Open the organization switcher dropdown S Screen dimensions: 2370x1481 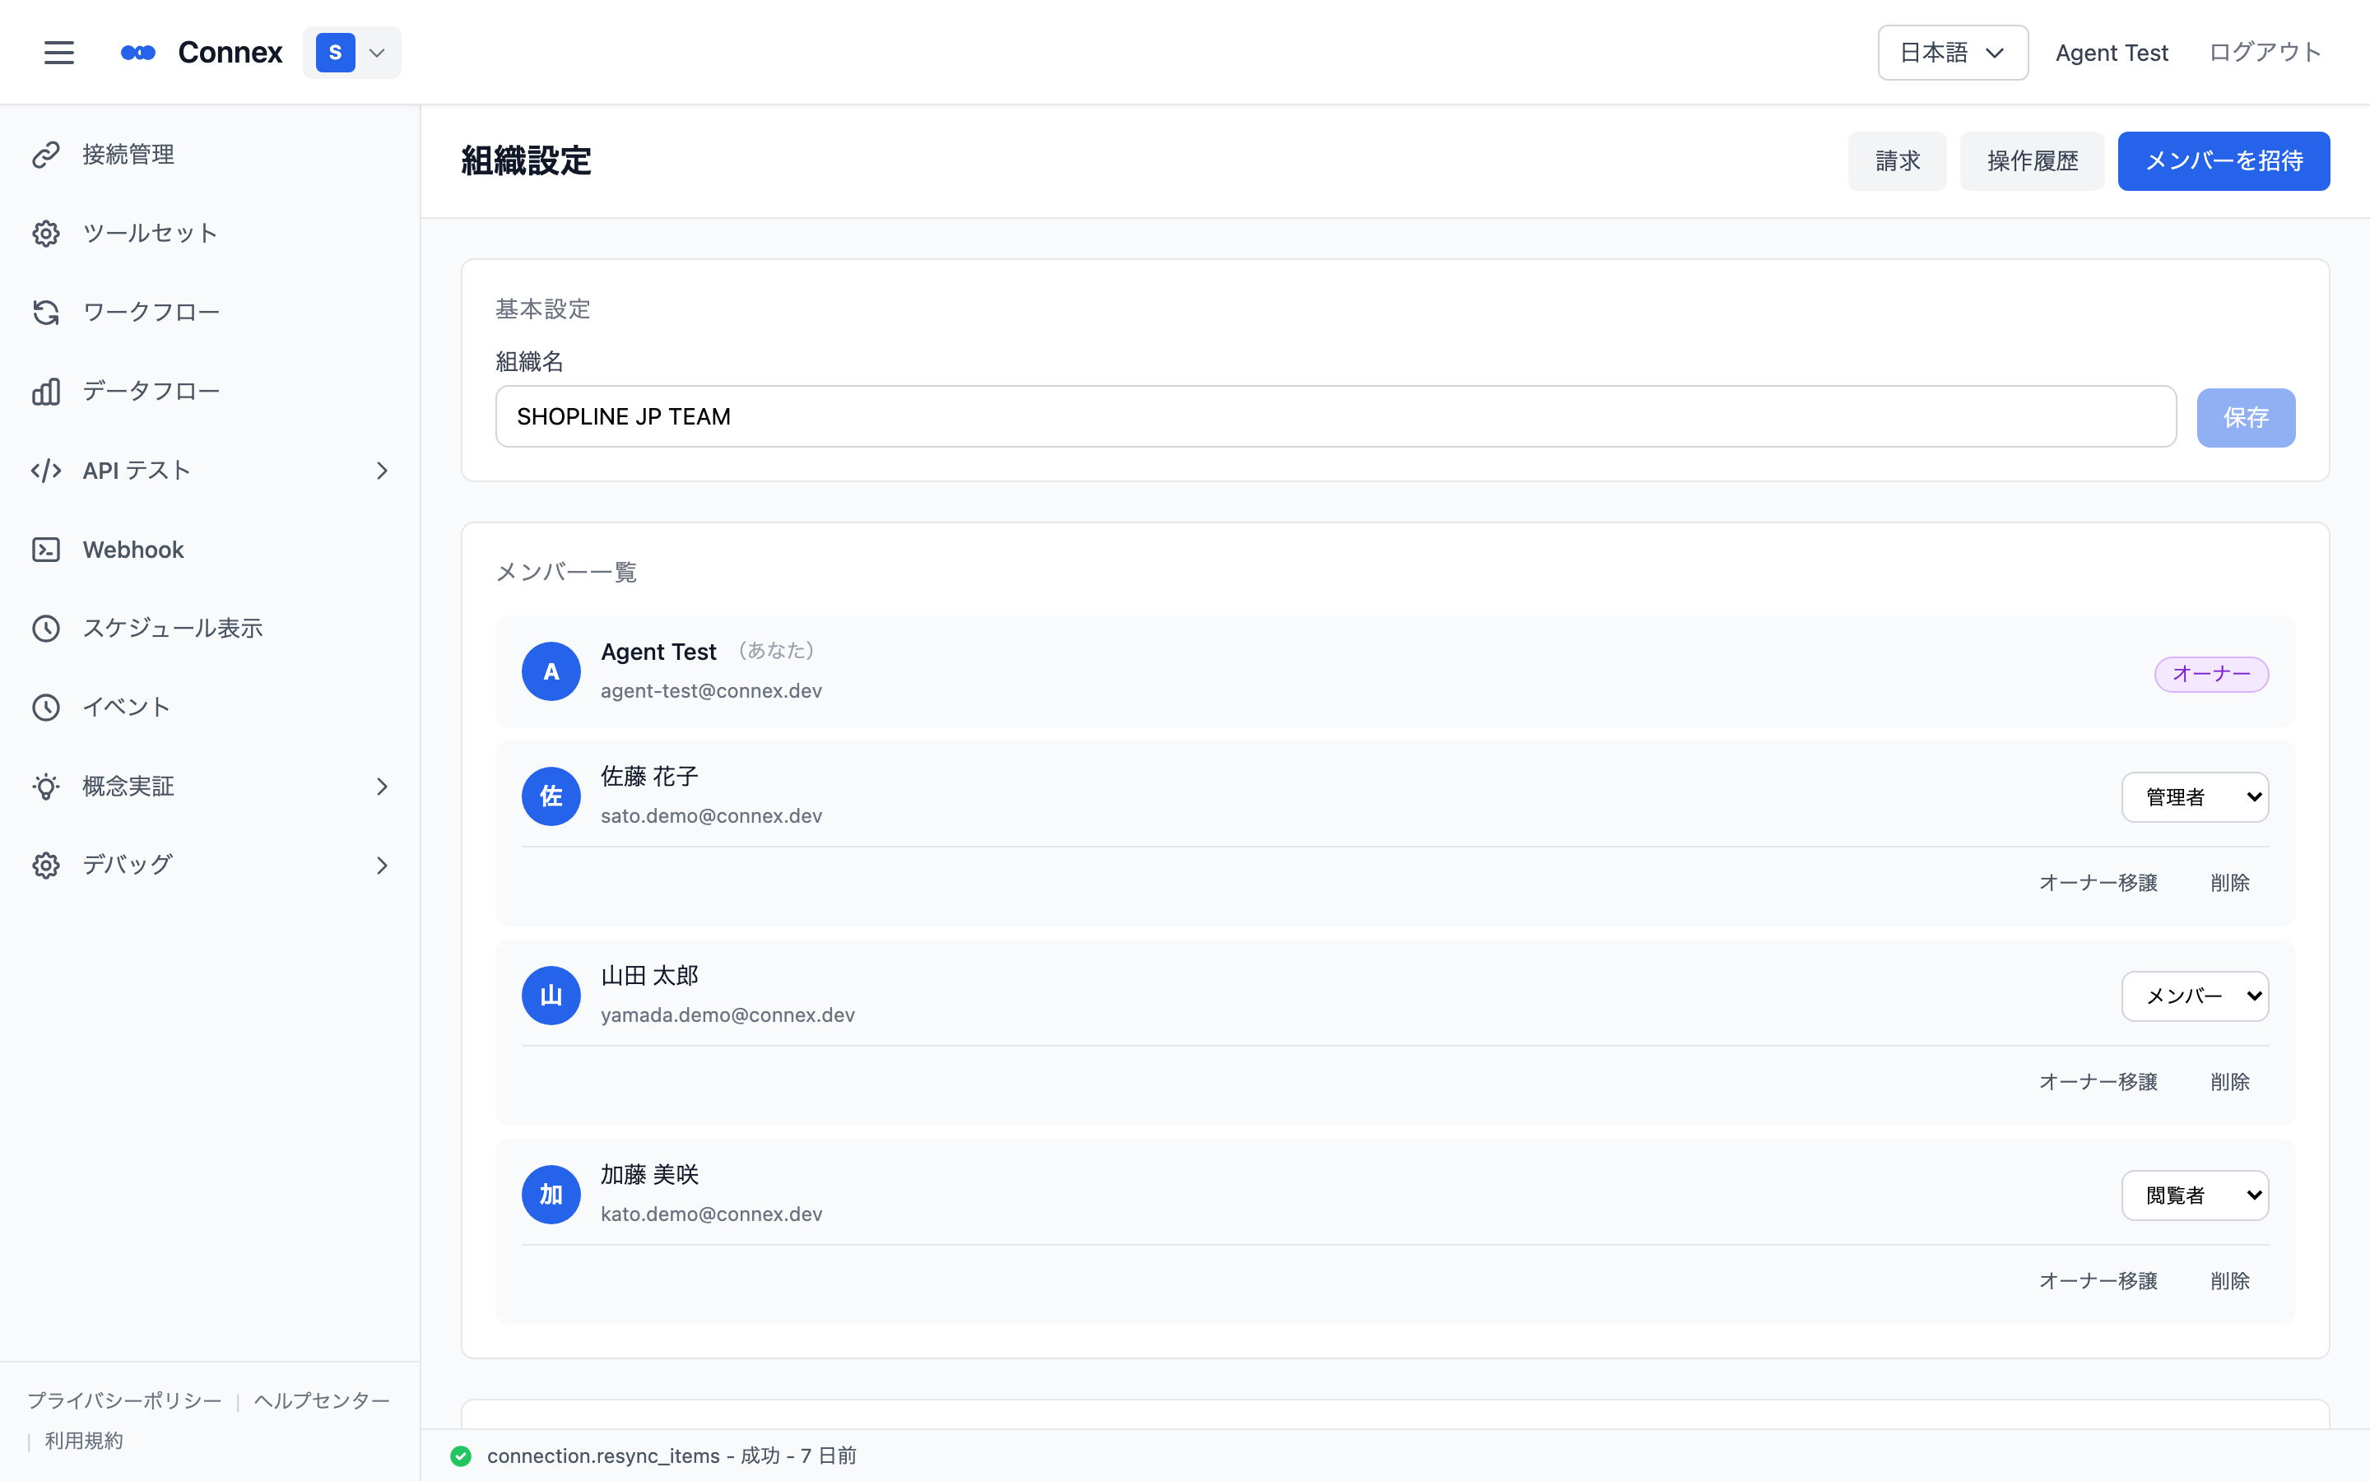click(x=352, y=53)
